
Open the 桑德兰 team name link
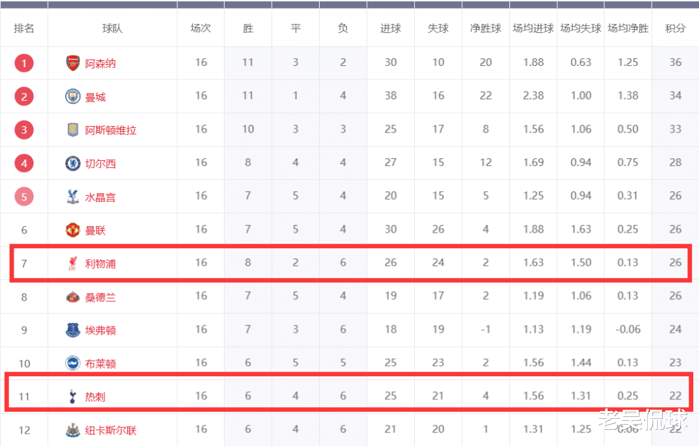tap(100, 297)
